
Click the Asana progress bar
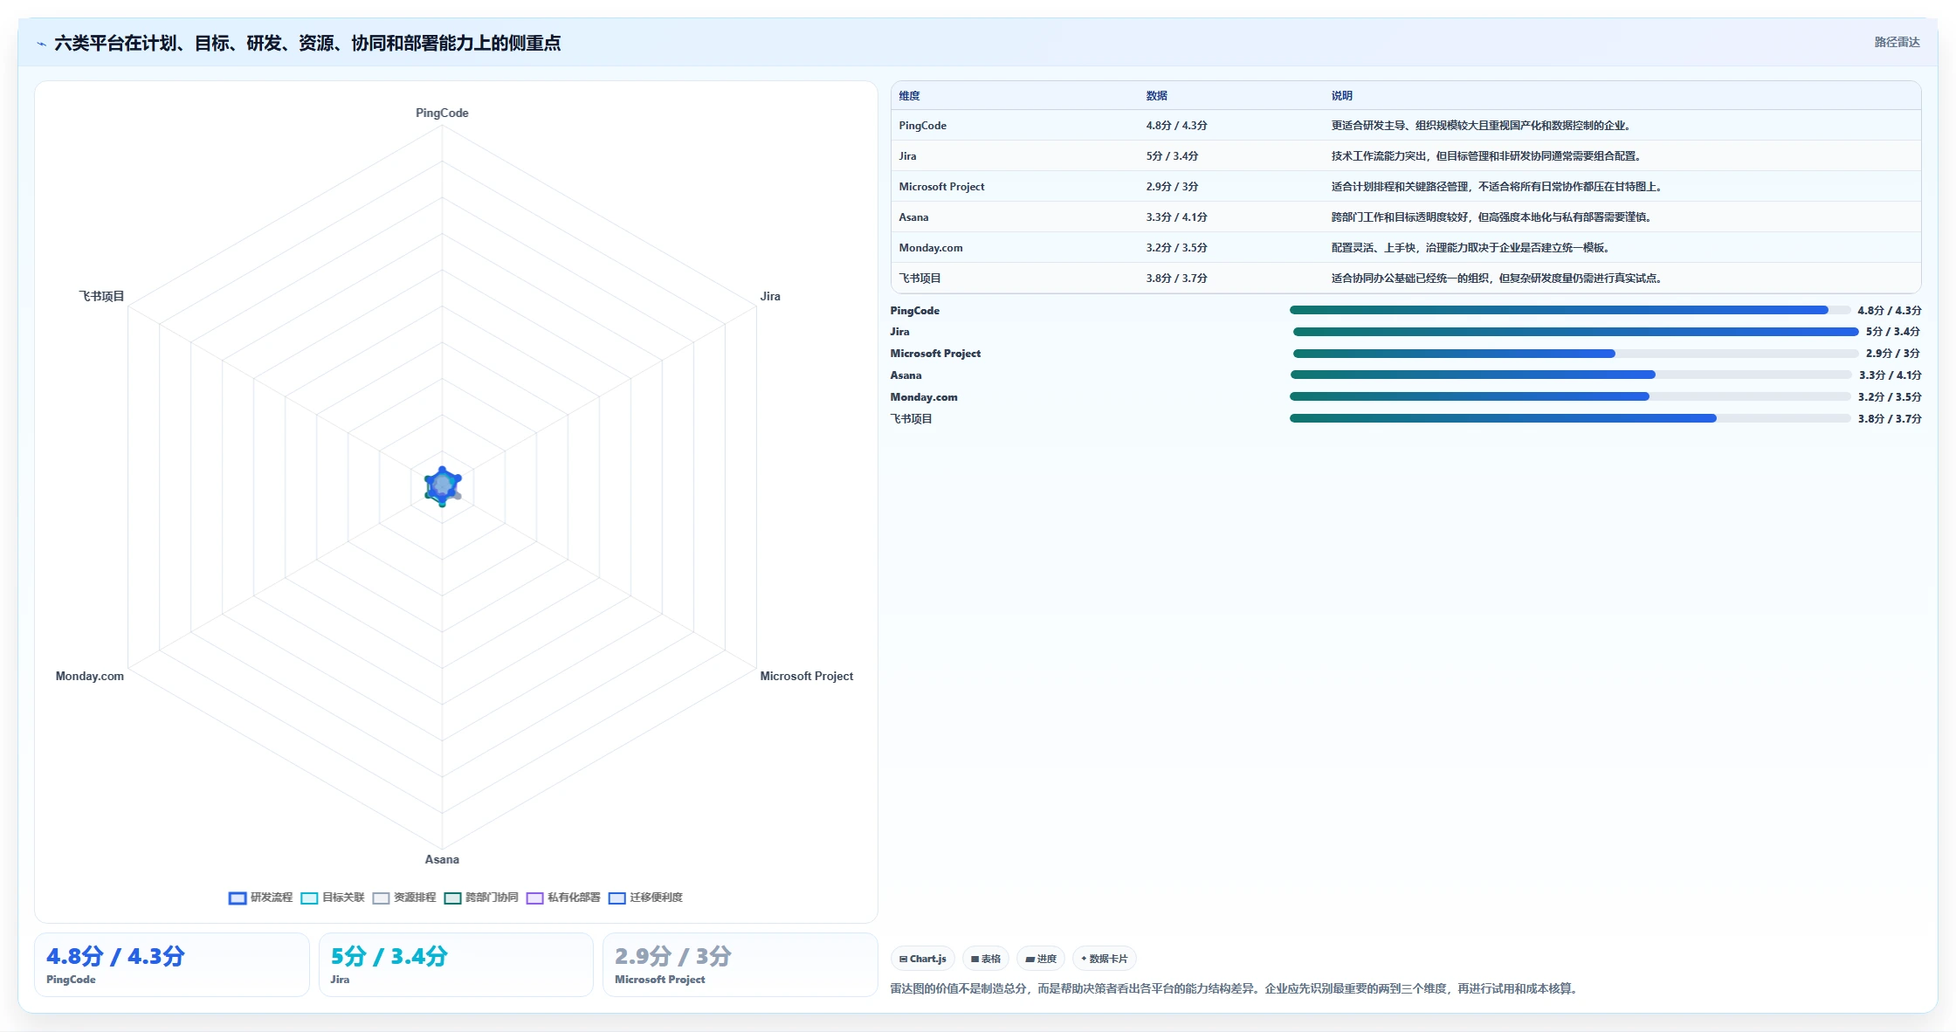tap(1571, 375)
